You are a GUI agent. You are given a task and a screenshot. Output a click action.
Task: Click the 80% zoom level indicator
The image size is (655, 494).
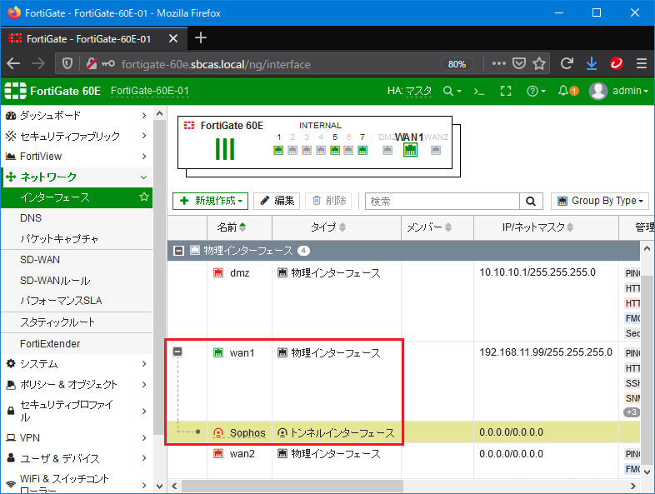point(457,64)
